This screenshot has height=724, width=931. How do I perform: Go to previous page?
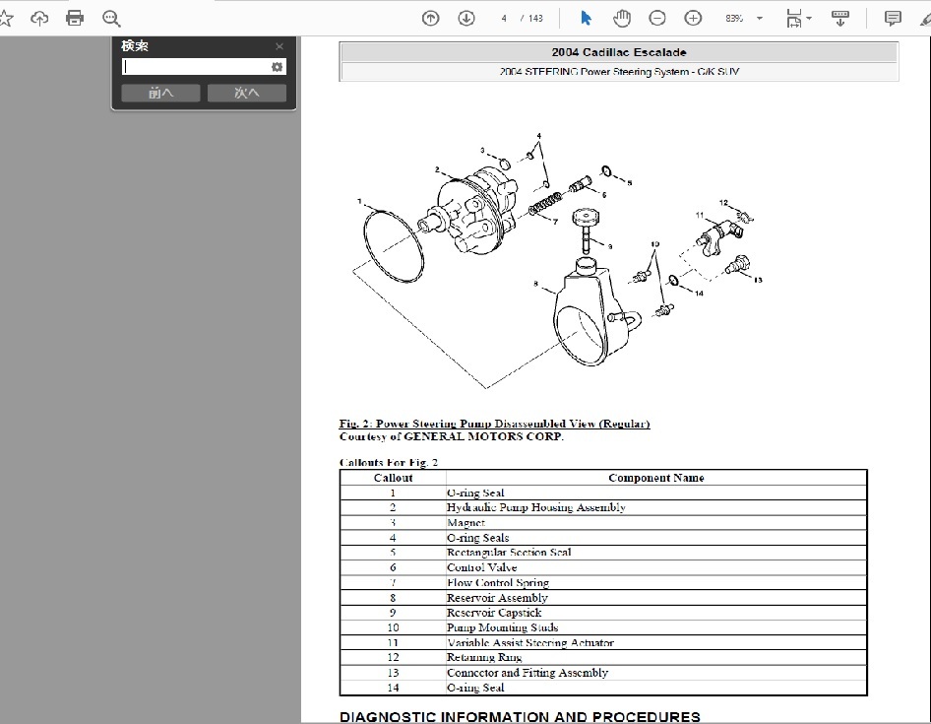tap(430, 19)
